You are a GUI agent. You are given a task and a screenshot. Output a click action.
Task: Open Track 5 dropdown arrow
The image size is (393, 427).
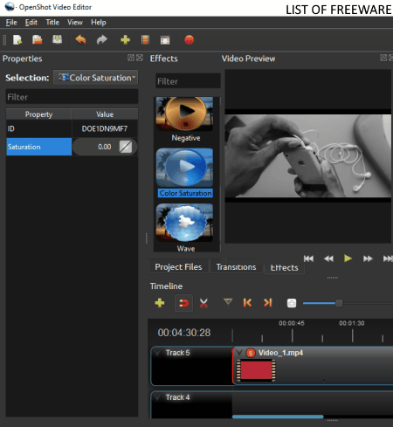pyautogui.click(x=157, y=353)
